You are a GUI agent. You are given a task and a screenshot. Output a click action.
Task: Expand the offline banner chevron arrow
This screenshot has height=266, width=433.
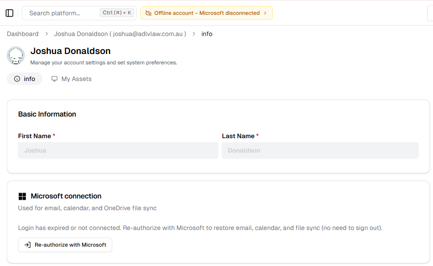[265, 13]
